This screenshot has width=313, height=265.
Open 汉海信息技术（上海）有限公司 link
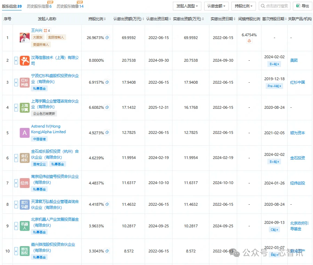click(55, 60)
